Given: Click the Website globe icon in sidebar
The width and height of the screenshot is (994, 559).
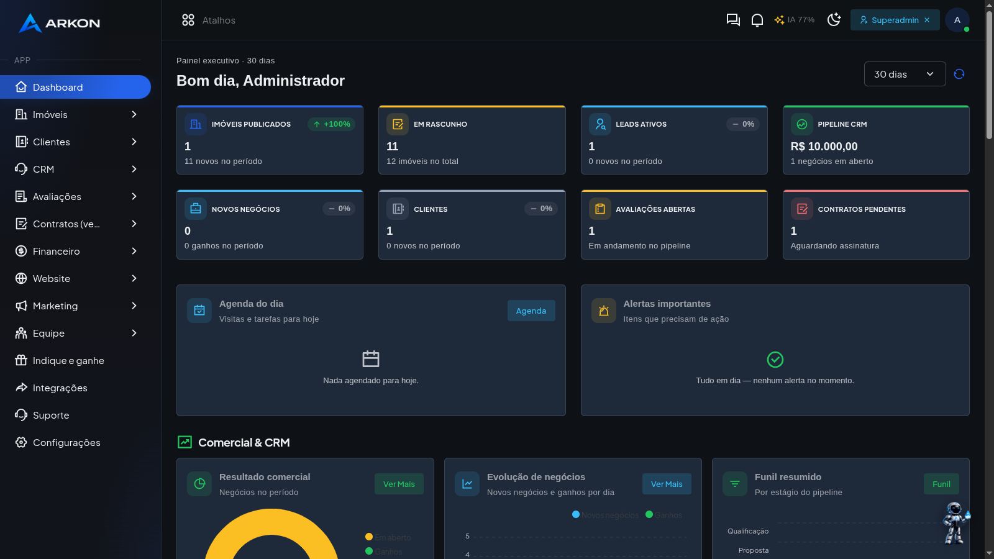Looking at the screenshot, I should click(21, 278).
